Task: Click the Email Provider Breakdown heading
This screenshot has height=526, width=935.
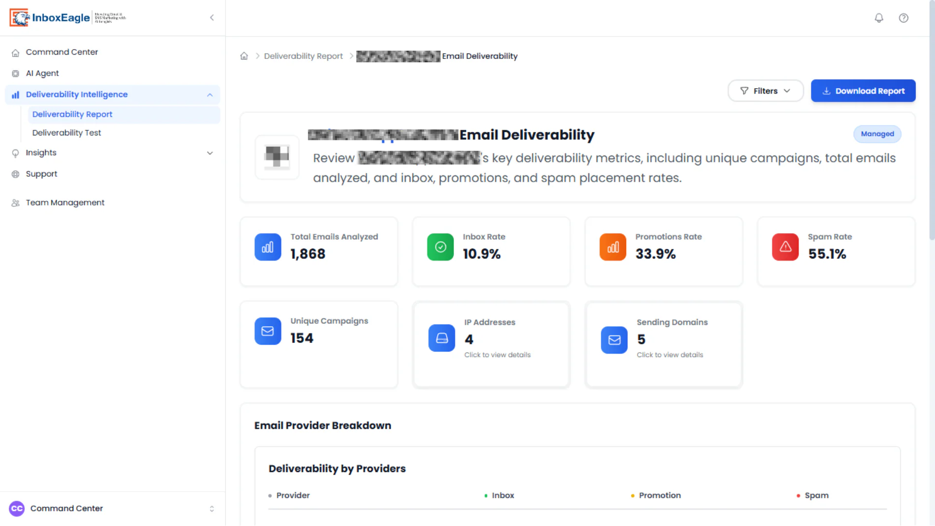Action: [322, 426]
